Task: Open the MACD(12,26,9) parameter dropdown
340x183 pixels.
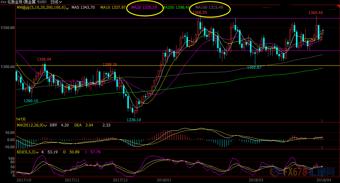Action: point(45,125)
